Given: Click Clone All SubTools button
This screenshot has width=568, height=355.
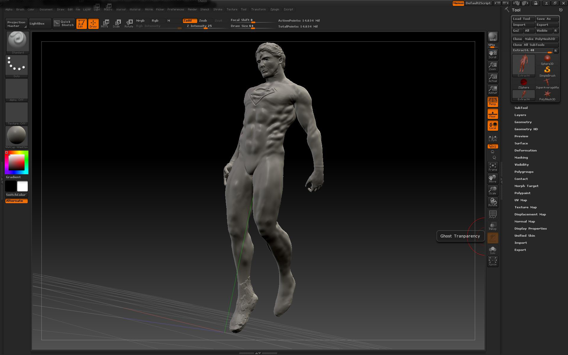Looking at the screenshot, I should [x=535, y=45].
